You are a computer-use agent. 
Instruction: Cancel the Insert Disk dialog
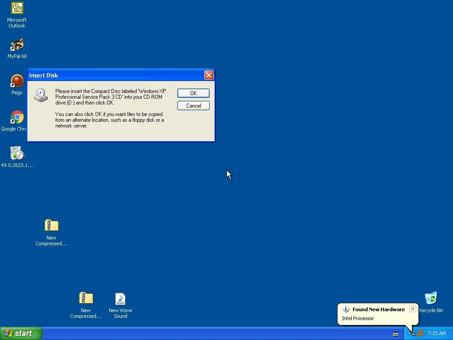193,105
